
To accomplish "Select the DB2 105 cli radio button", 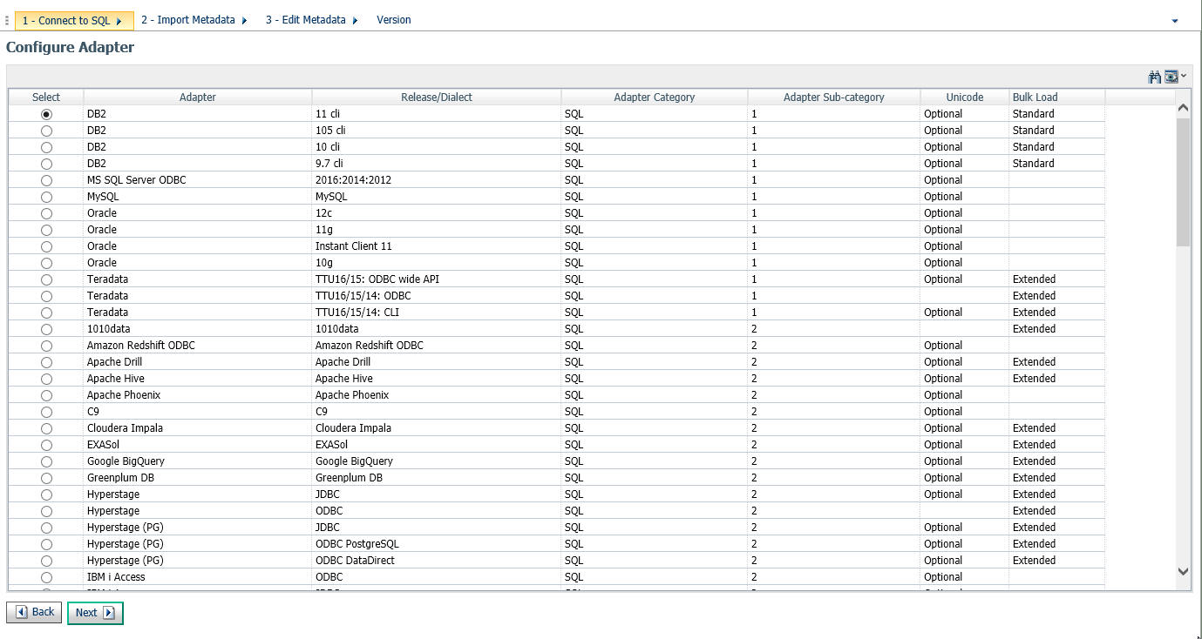I will 46,131.
